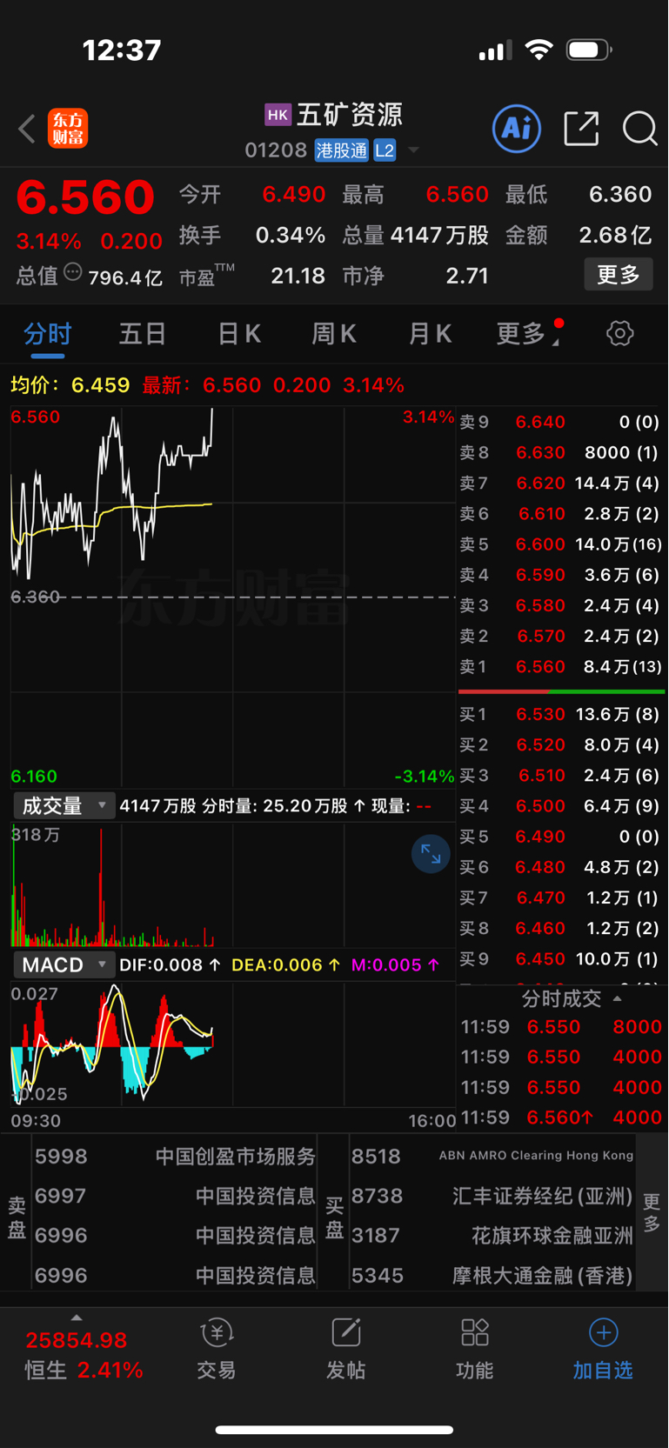
Task: Select the 买1 6.530 order row
Action: click(561, 714)
